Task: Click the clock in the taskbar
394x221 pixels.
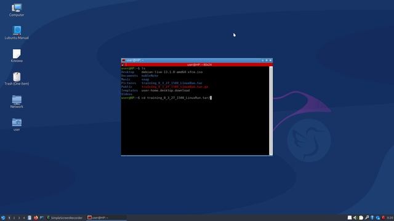Action: click(x=390, y=218)
